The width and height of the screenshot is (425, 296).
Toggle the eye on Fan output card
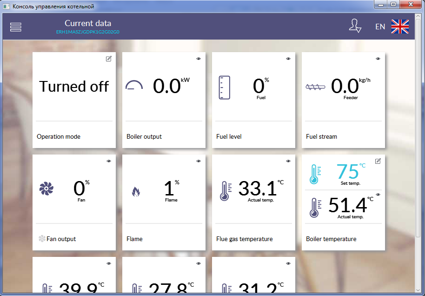pyautogui.click(x=109, y=161)
